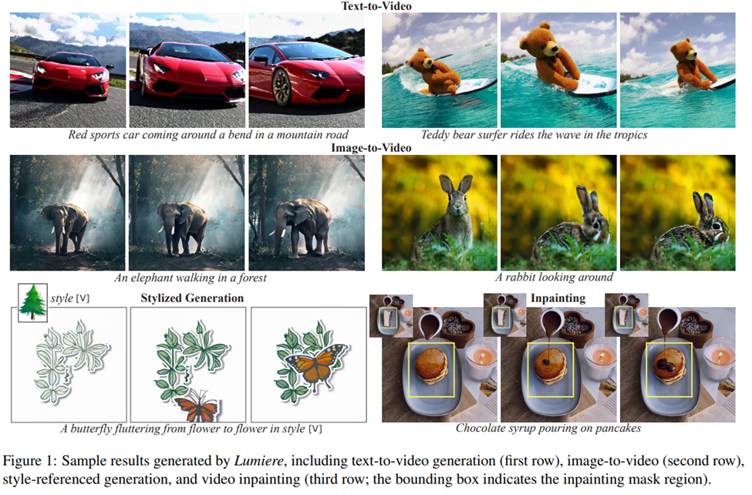
Task: Select the first red sports car frame
Action: tap(68, 70)
